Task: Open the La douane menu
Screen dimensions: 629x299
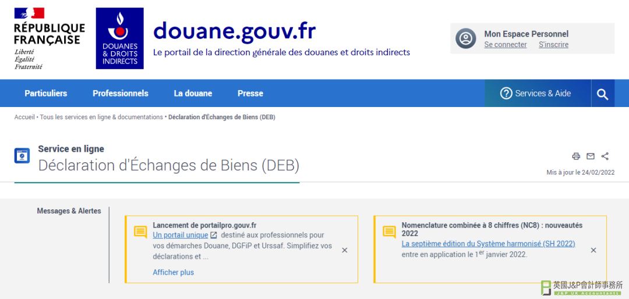Action: coord(193,94)
